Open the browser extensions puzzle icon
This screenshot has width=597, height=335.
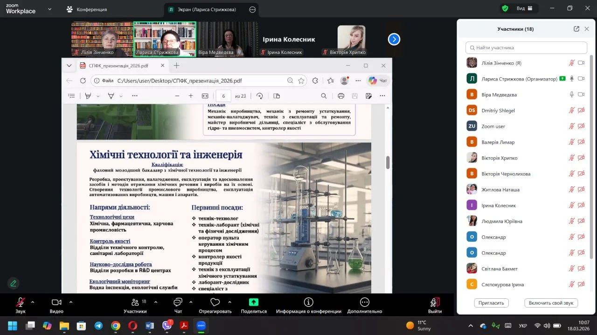pos(315,80)
